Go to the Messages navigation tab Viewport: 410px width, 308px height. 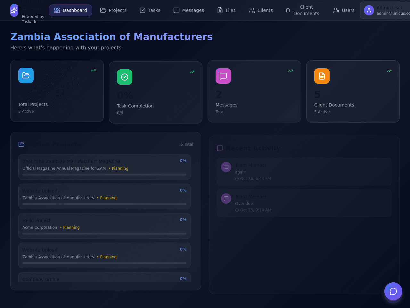click(189, 10)
